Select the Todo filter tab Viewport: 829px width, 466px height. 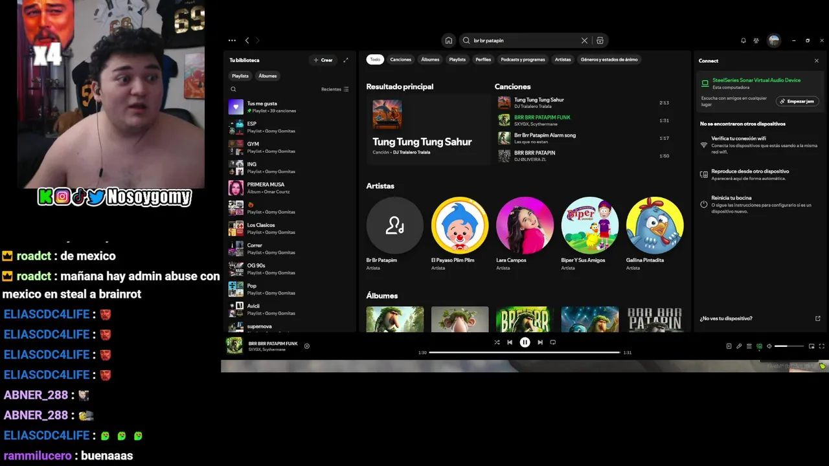375,60
